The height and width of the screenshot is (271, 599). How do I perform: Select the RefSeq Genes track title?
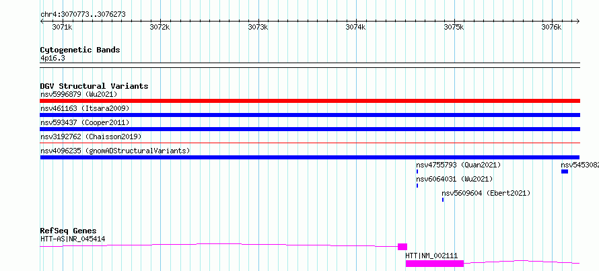click(69, 231)
